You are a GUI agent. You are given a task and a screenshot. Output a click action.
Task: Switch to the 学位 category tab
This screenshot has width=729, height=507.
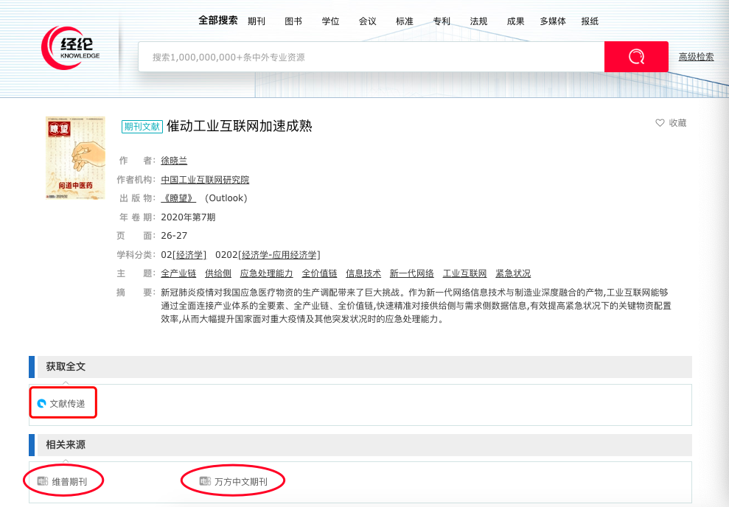pos(330,21)
